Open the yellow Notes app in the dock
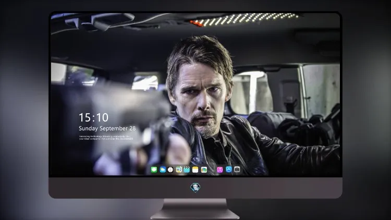The height and width of the screenshot is (220, 391). click(195, 169)
